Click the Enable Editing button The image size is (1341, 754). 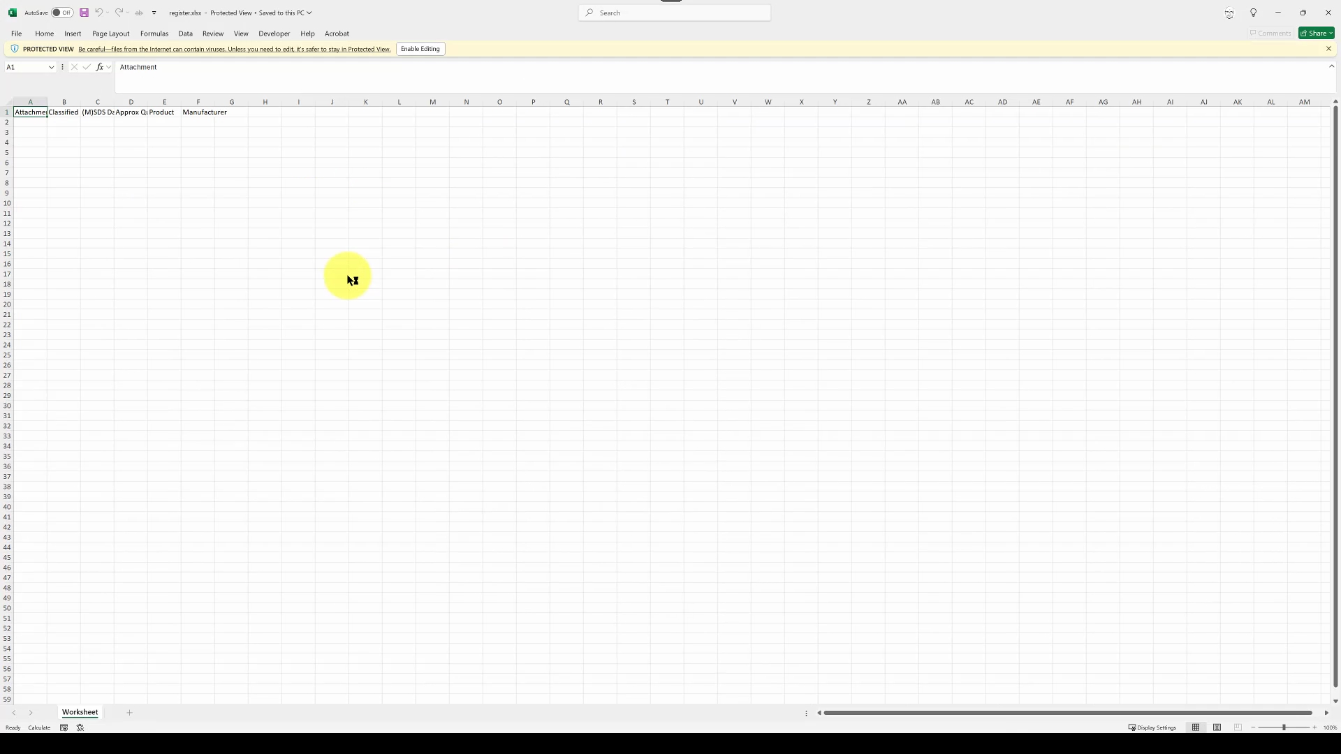(420, 49)
